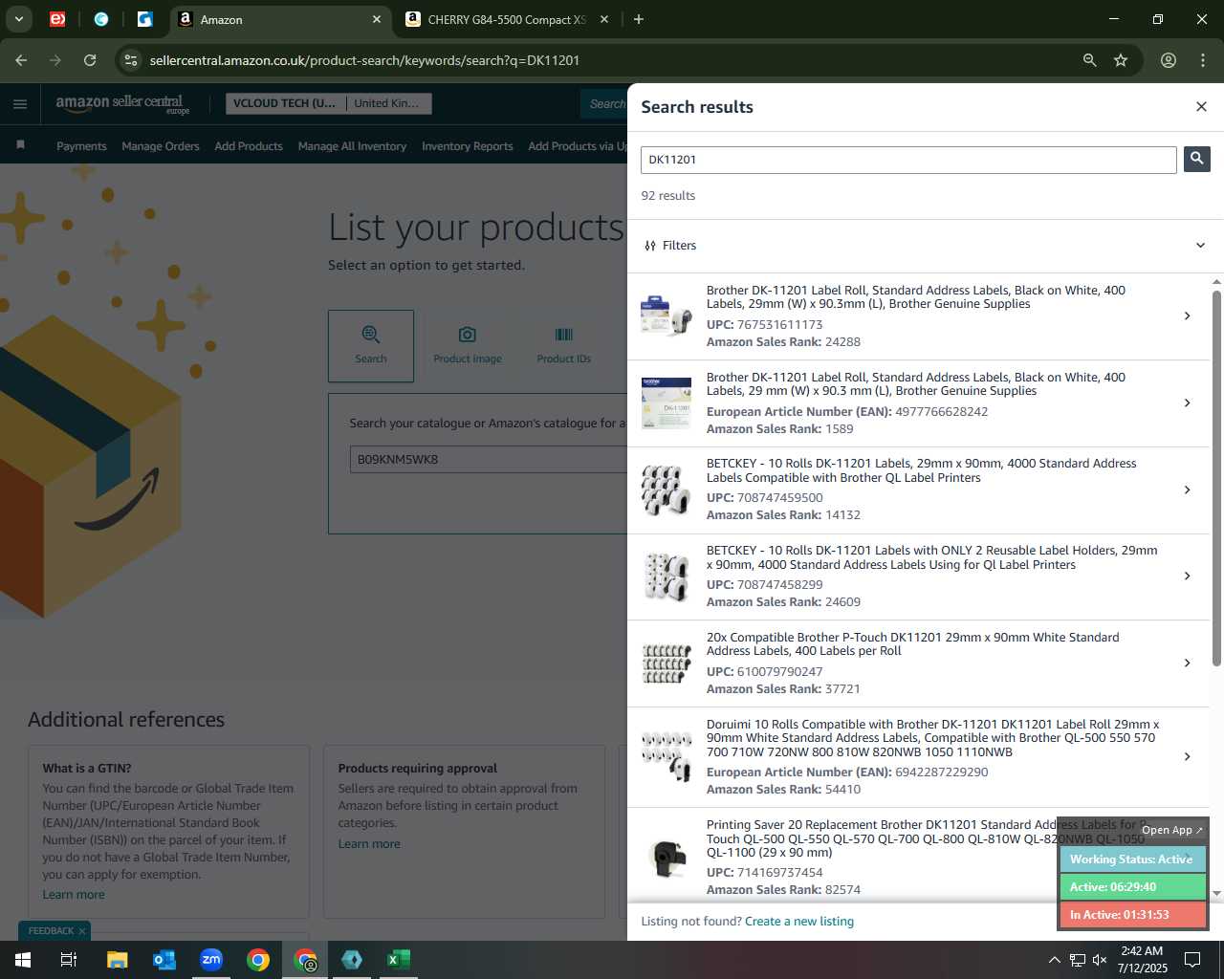Expand BETCKEY result with UPC 708747458299
1224x979 pixels.
tap(1187, 576)
